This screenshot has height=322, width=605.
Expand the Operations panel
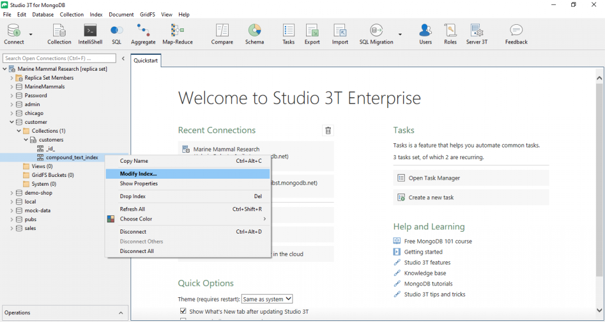click(x=121, y=313)
